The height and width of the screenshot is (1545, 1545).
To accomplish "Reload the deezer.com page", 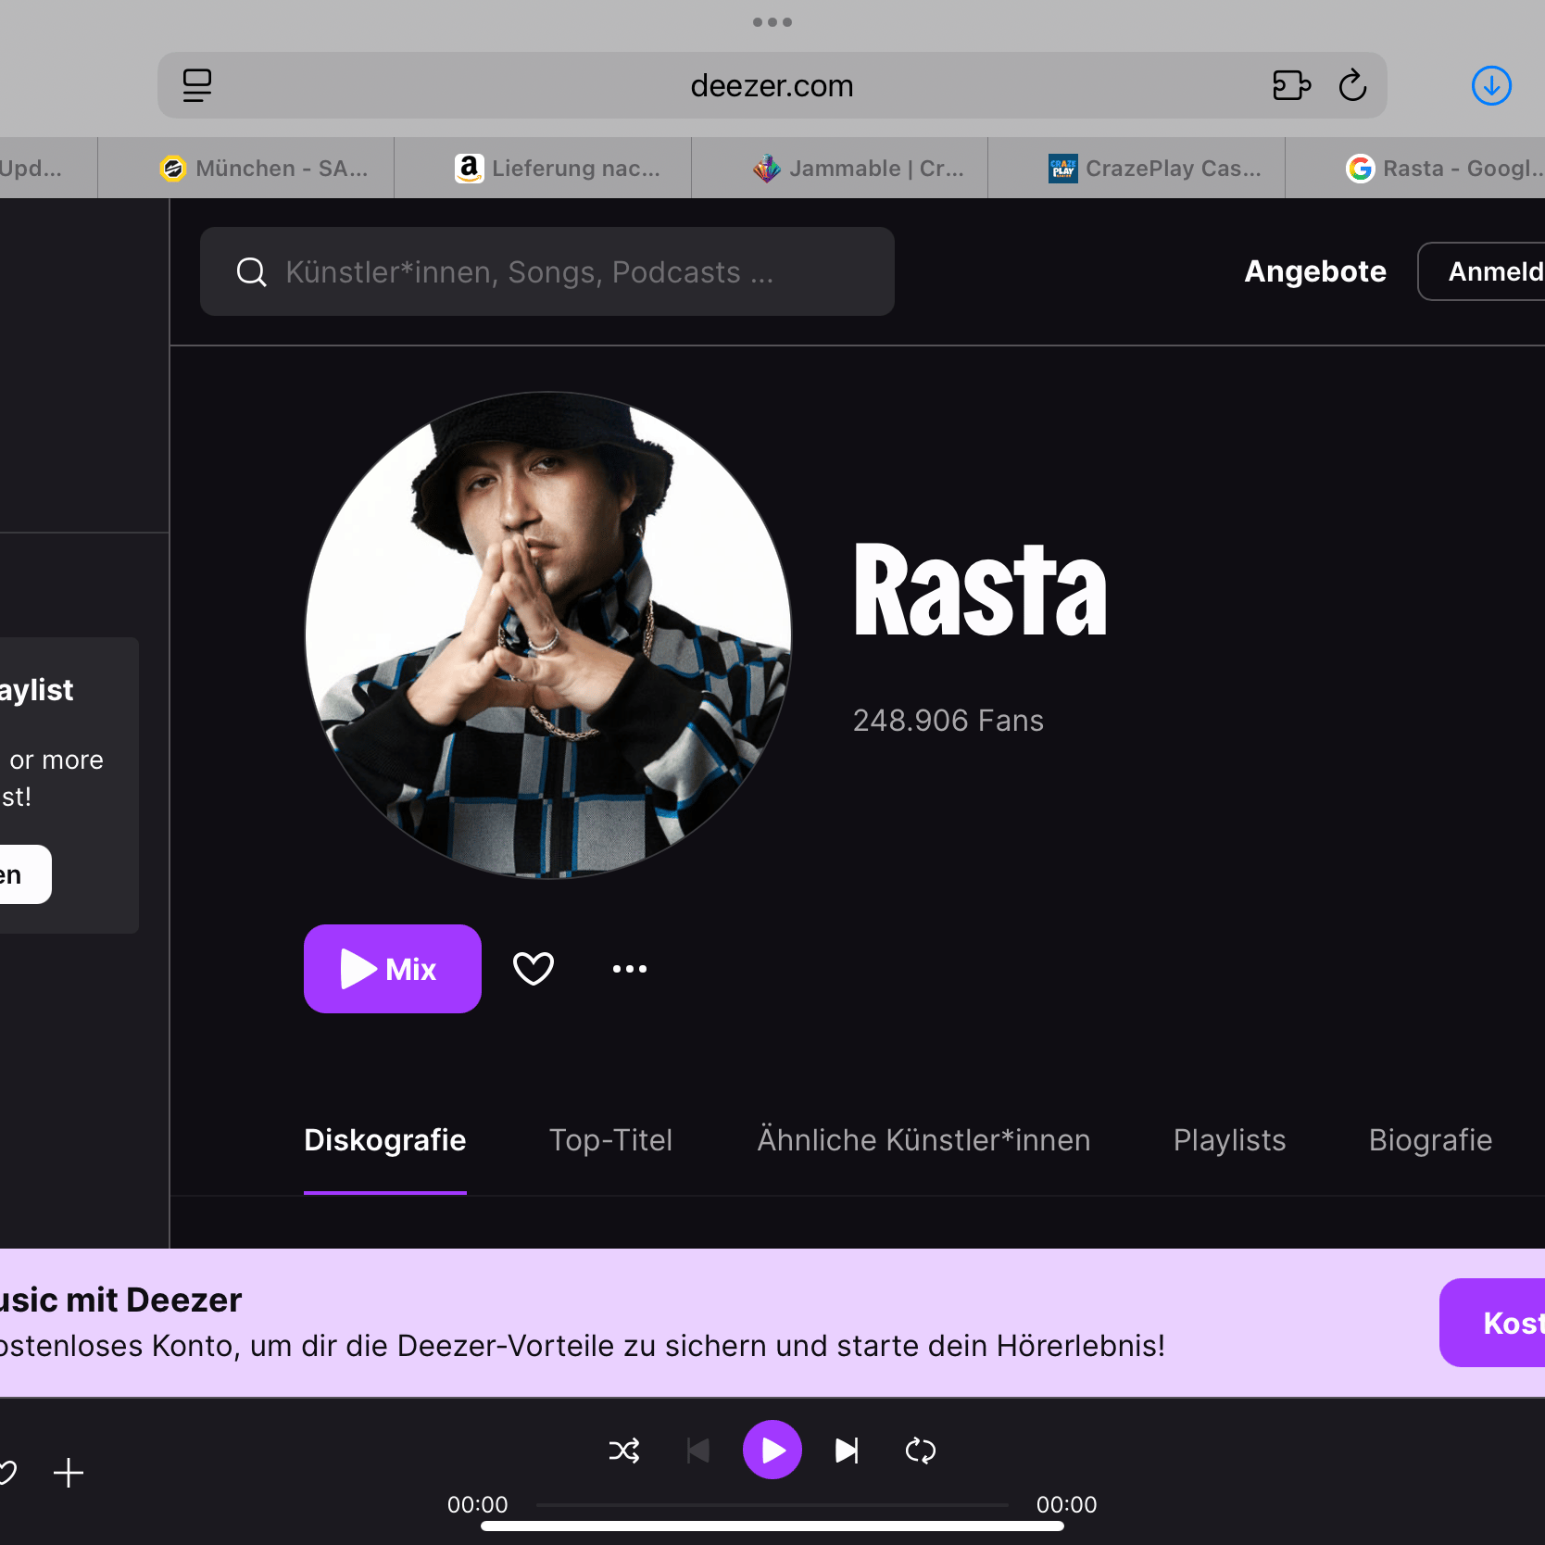I will [x=1352, y=85].
